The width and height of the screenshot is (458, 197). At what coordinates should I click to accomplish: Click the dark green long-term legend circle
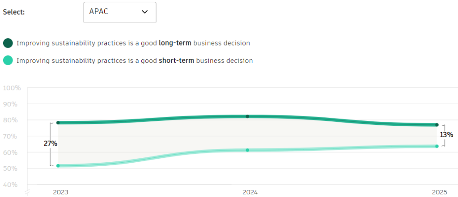click(x=8, y=43)
